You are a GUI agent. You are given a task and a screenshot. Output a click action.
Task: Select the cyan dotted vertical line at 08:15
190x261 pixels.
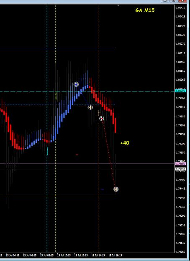point(47,129)
